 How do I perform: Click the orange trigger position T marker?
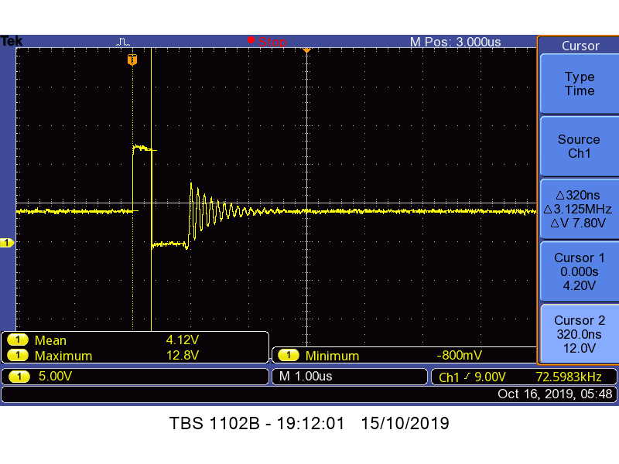(132, 60)
